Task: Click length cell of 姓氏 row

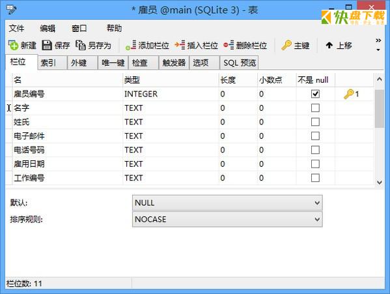Action: [x=238, y=122]
